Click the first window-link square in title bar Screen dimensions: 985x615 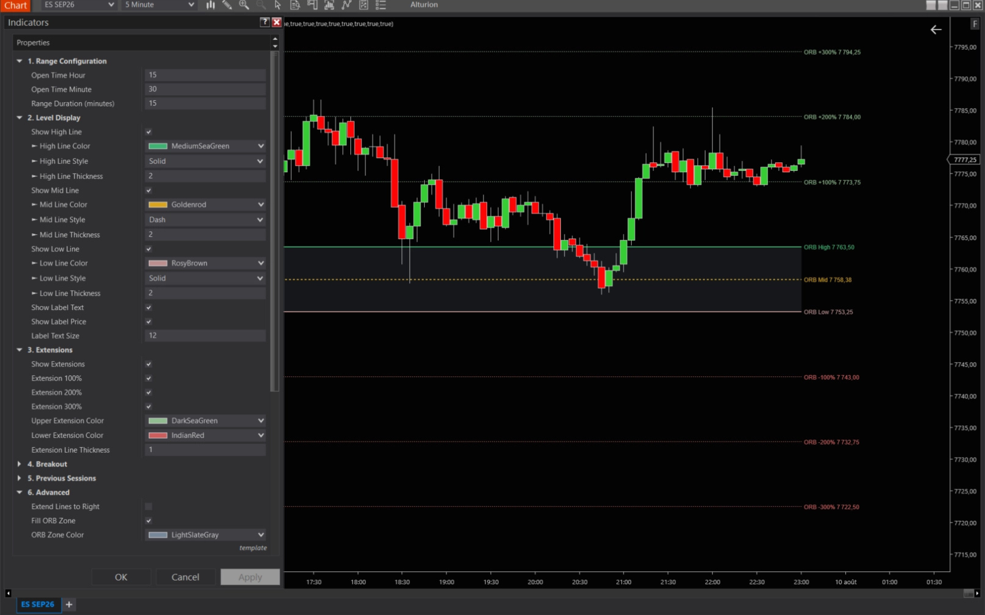tap(931, 5)
